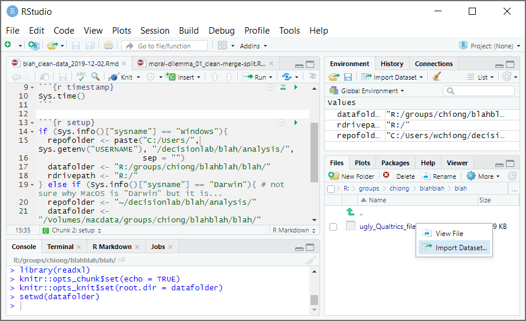Viewport: 526px width, 321px height.
Task: Choose View File from context menu
Action: 455,234
